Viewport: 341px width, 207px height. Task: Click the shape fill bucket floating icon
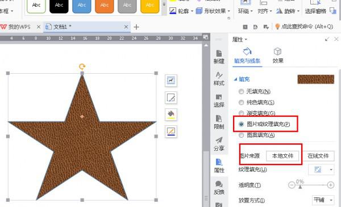(x=171, y=115)
